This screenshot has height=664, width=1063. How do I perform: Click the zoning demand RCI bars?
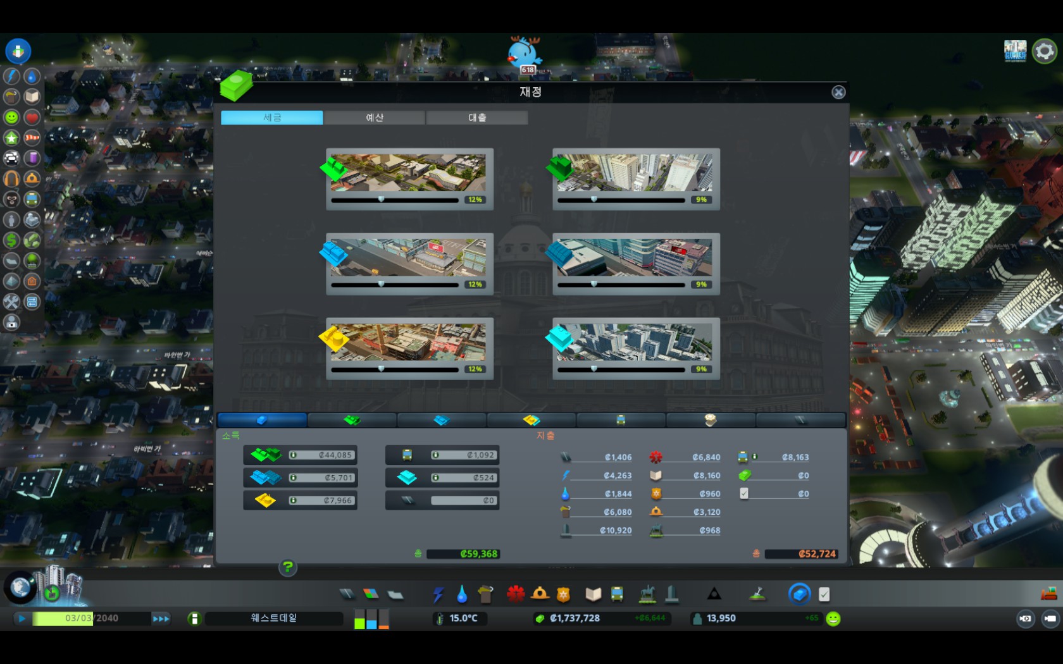point(371,618)
